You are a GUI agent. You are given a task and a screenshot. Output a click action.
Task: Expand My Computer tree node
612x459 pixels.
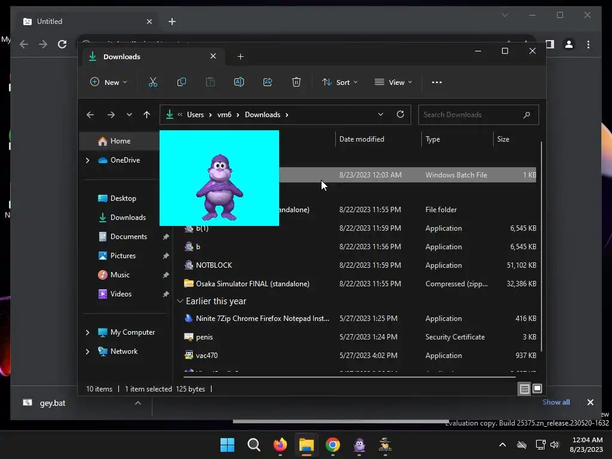point(87,332)
